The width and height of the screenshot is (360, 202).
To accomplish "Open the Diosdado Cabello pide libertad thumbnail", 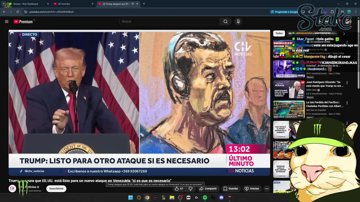I will pos(282,169).
